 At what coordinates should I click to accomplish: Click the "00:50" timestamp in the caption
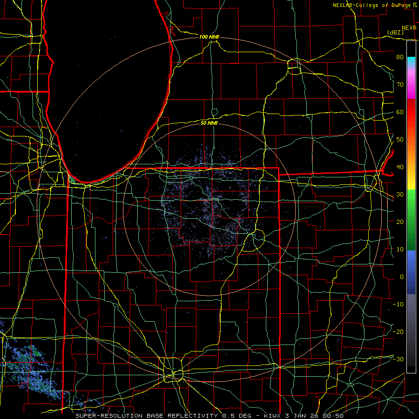tap(334, 416)
